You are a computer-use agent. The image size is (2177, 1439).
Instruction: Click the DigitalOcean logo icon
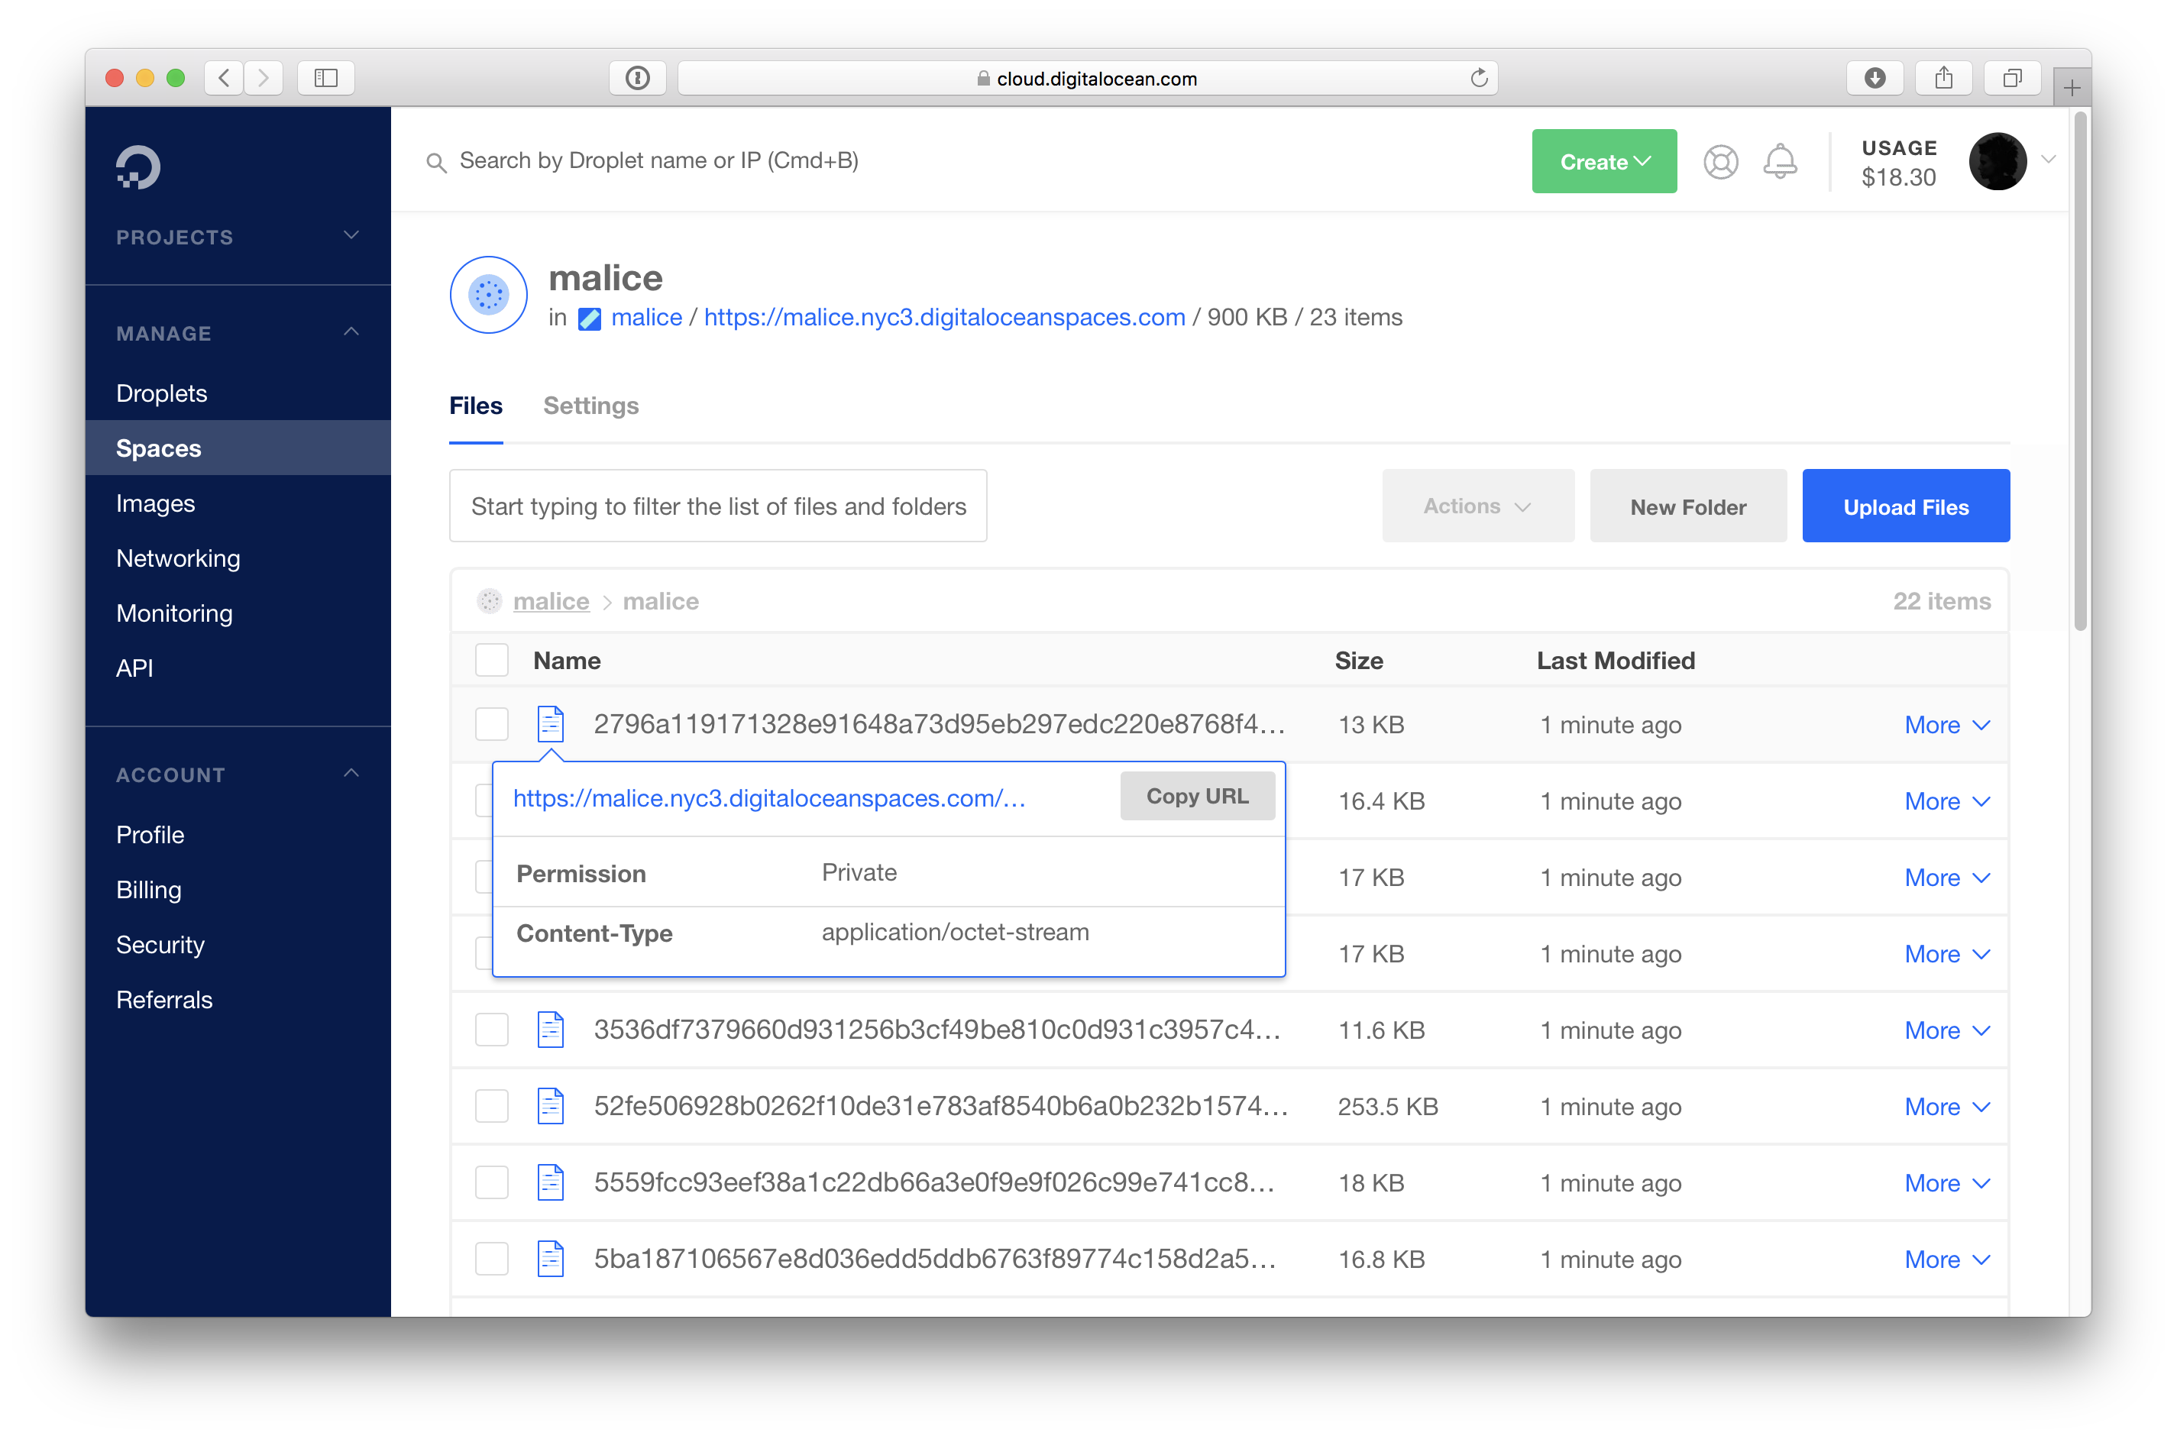tap(137, 167)
